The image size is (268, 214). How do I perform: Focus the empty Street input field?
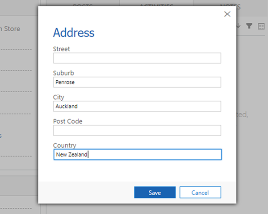tap(137, 58)
